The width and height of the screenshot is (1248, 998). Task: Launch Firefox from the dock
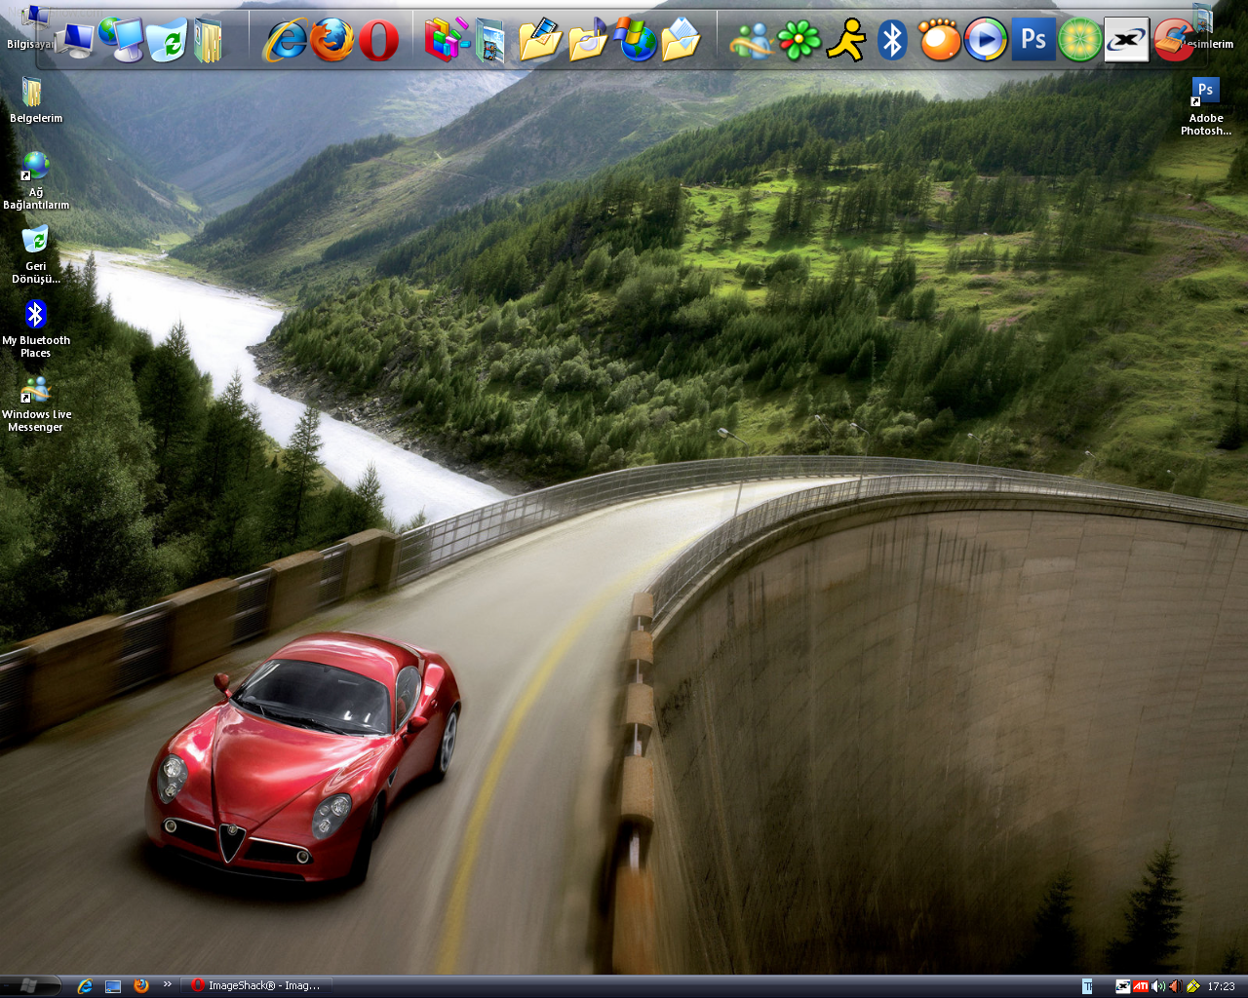click(331, 41)
